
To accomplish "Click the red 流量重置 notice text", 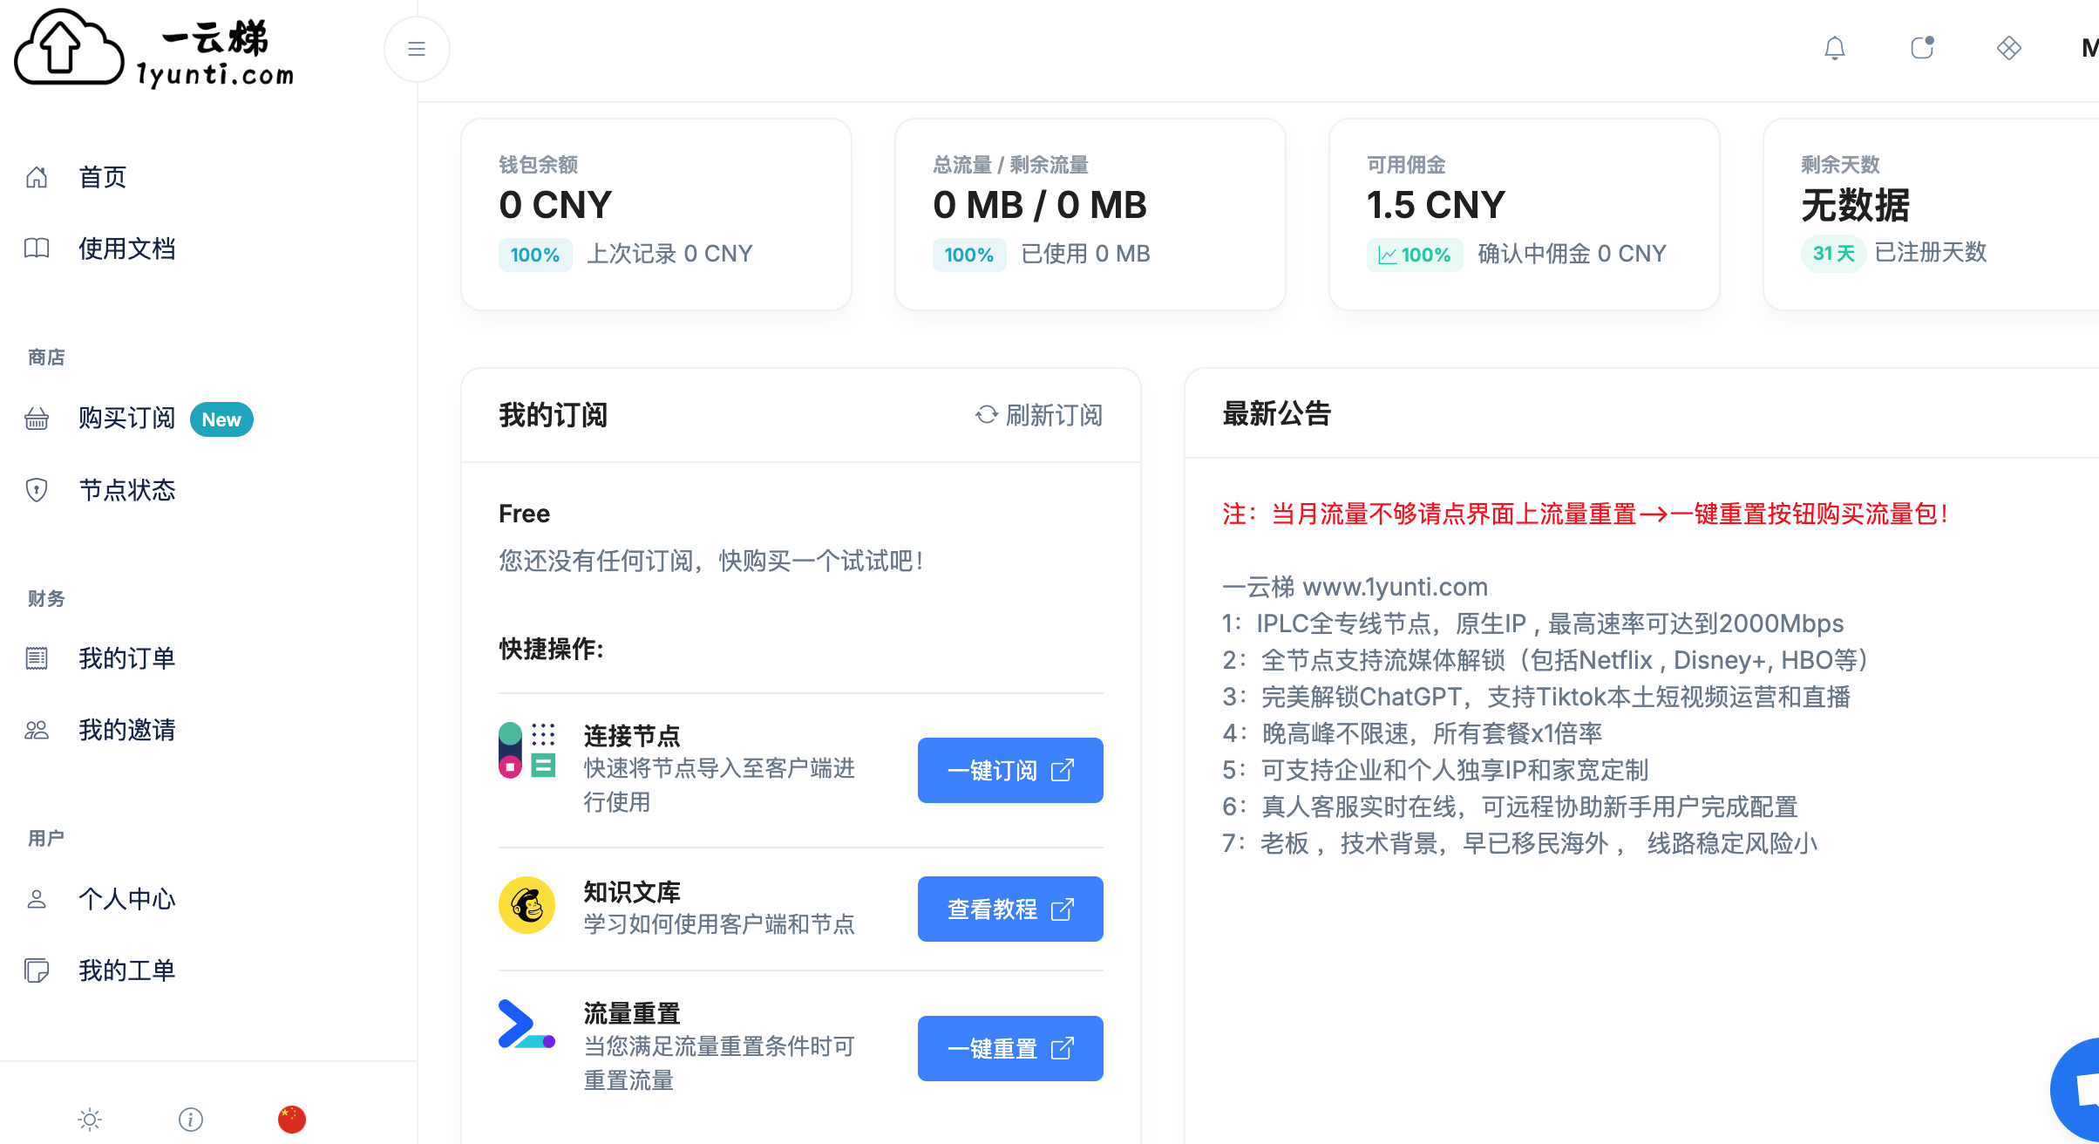I will pos(1586,514).
